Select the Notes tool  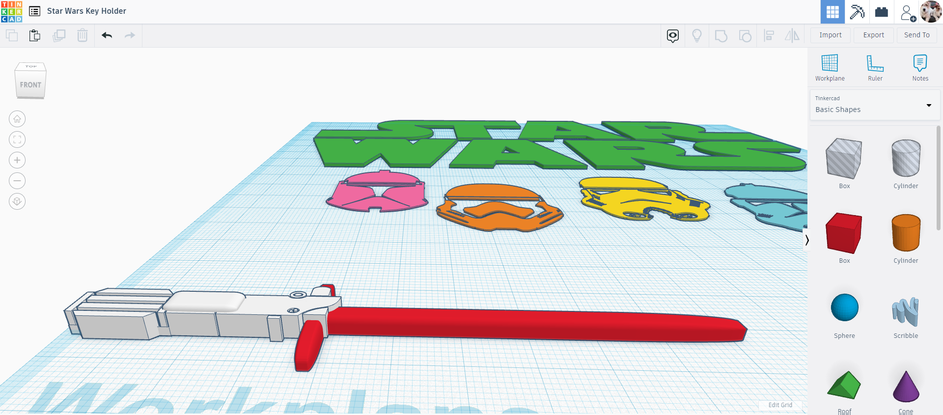[x=920, y=68]
